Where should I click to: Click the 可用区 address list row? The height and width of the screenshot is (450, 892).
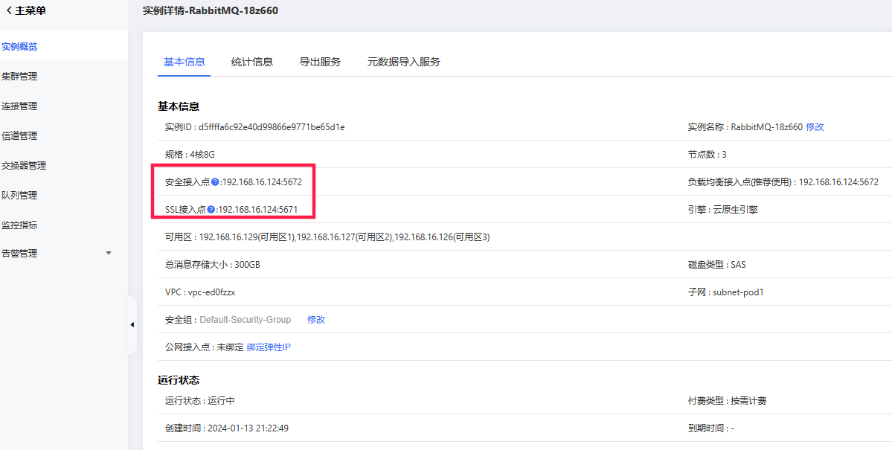click(327, 237)
